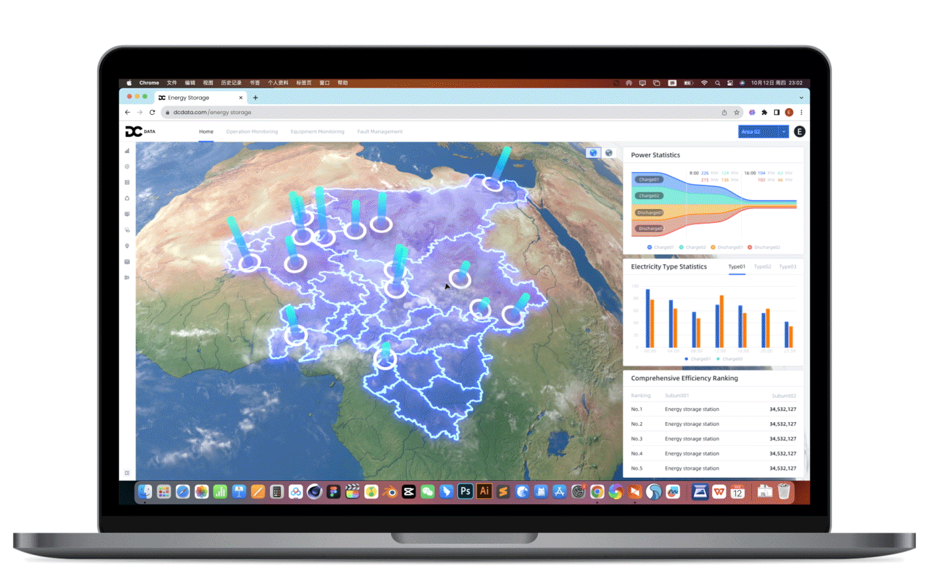The image size is (929, 576).
Task: Open the Area 02 dropdown
Action: (x=763, y=131)
